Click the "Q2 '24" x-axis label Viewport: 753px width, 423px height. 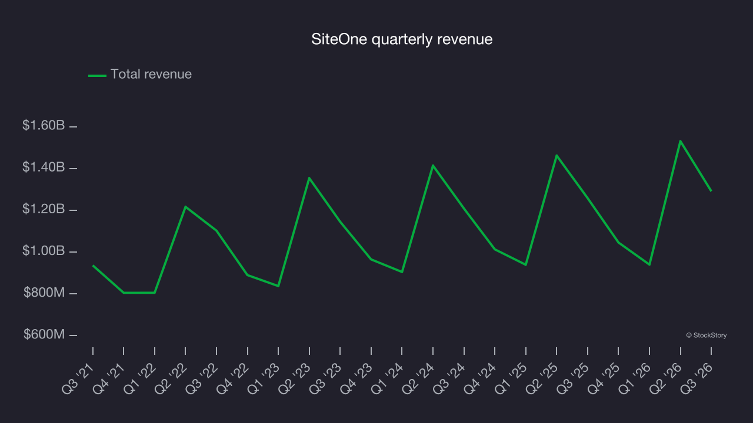point(418,378)
